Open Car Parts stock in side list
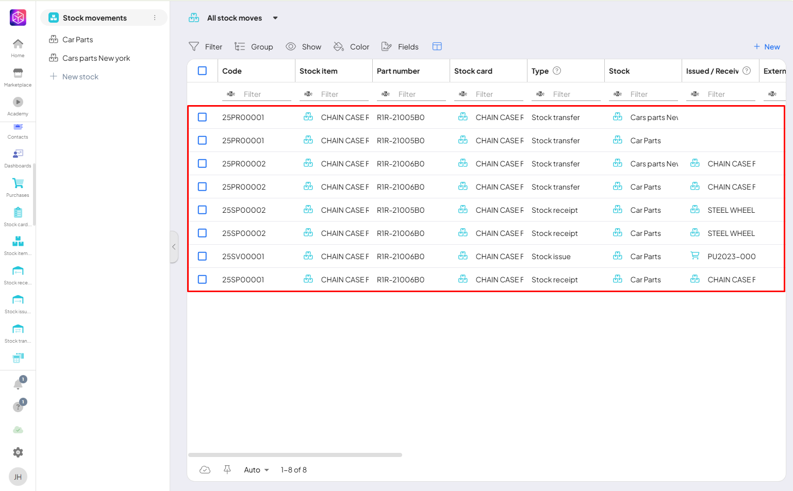 77,40
